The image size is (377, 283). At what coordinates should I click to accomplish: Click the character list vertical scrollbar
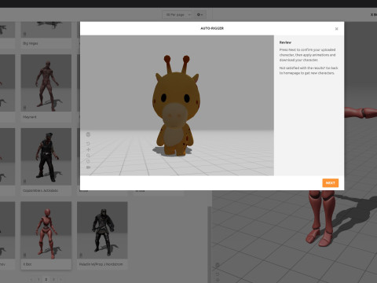[209, 244]
